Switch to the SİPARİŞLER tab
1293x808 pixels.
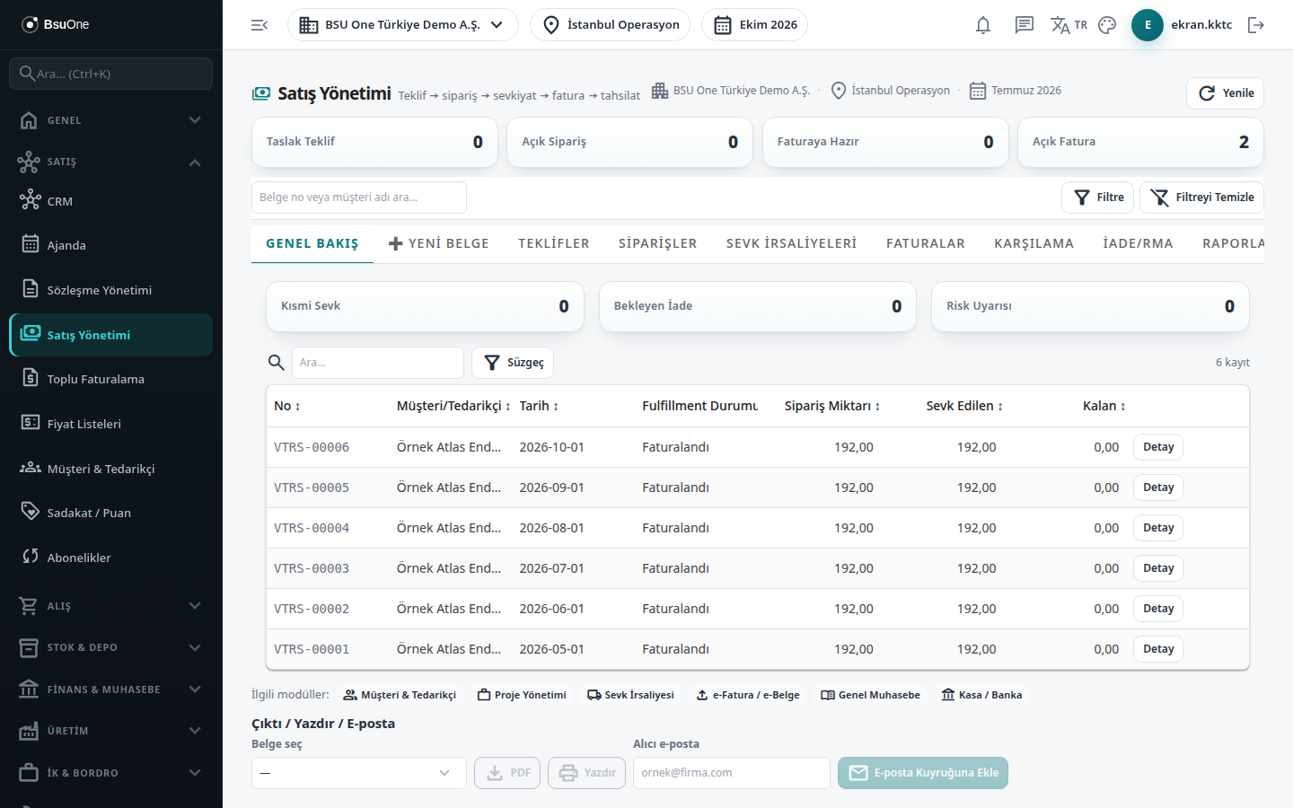(x=658, y=243)
